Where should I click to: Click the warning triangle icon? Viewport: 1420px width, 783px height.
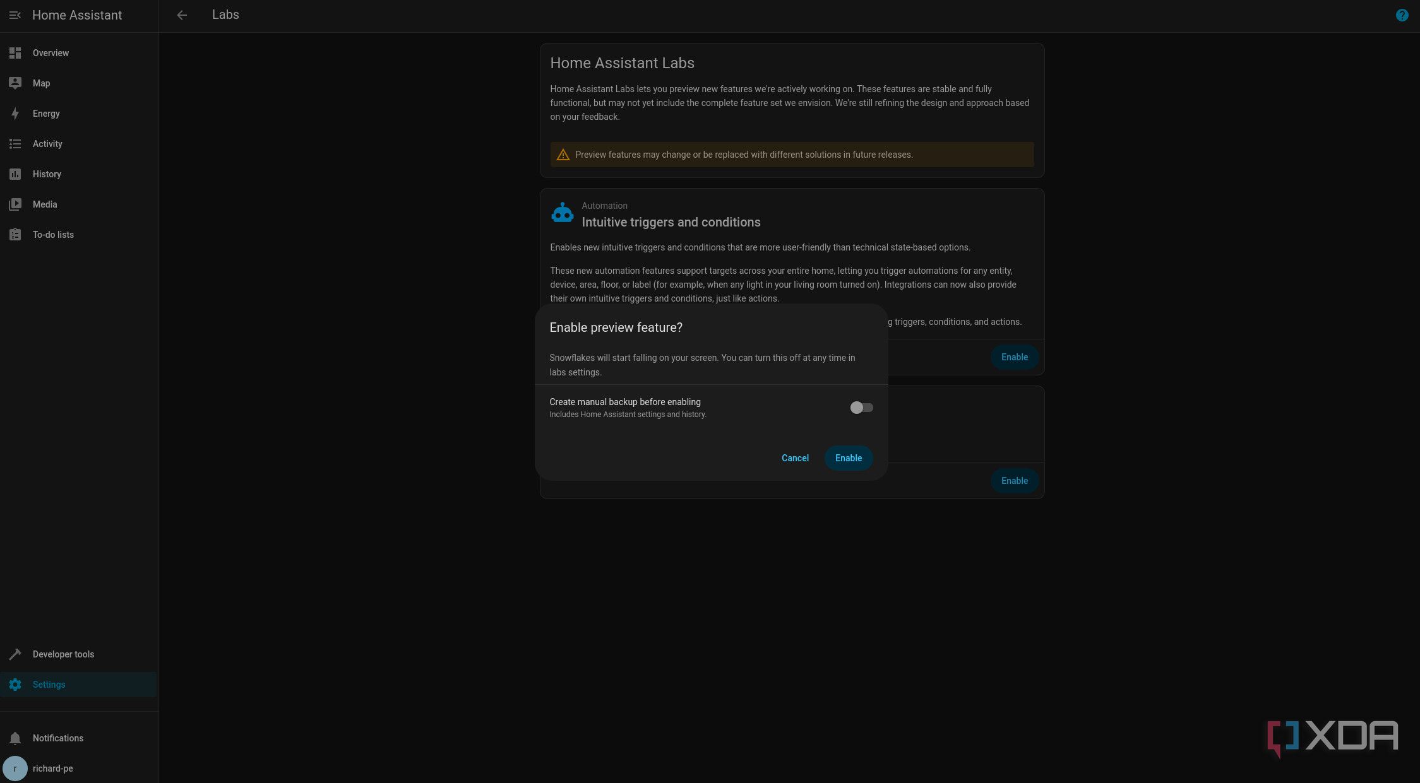coord(563,155)
